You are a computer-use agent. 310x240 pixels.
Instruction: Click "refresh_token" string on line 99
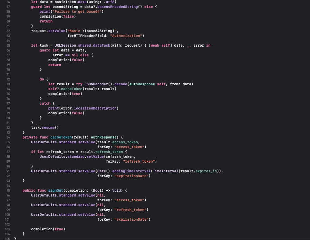[130, 210]
